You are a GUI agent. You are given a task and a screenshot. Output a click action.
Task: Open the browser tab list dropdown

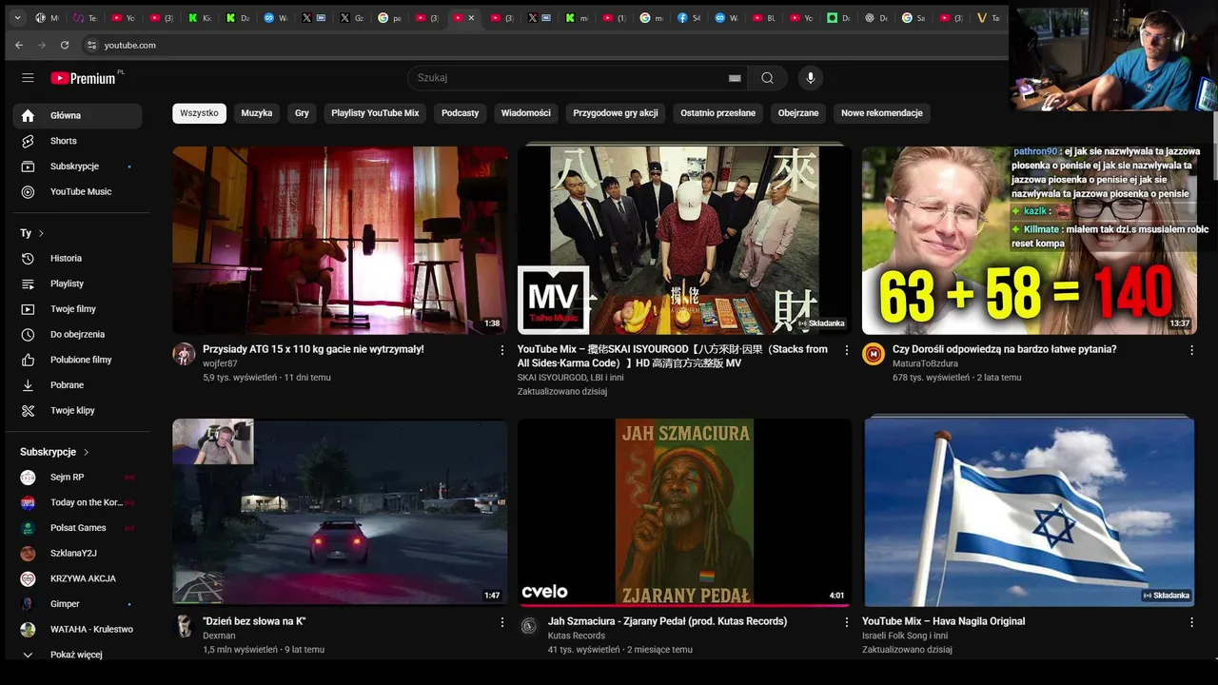coord(17,17)
